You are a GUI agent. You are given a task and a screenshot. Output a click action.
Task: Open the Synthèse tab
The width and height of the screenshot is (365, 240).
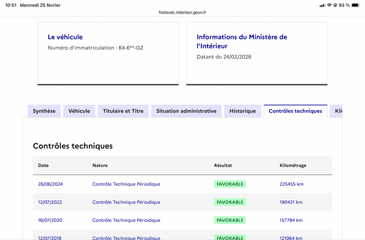tap(44, 111)
